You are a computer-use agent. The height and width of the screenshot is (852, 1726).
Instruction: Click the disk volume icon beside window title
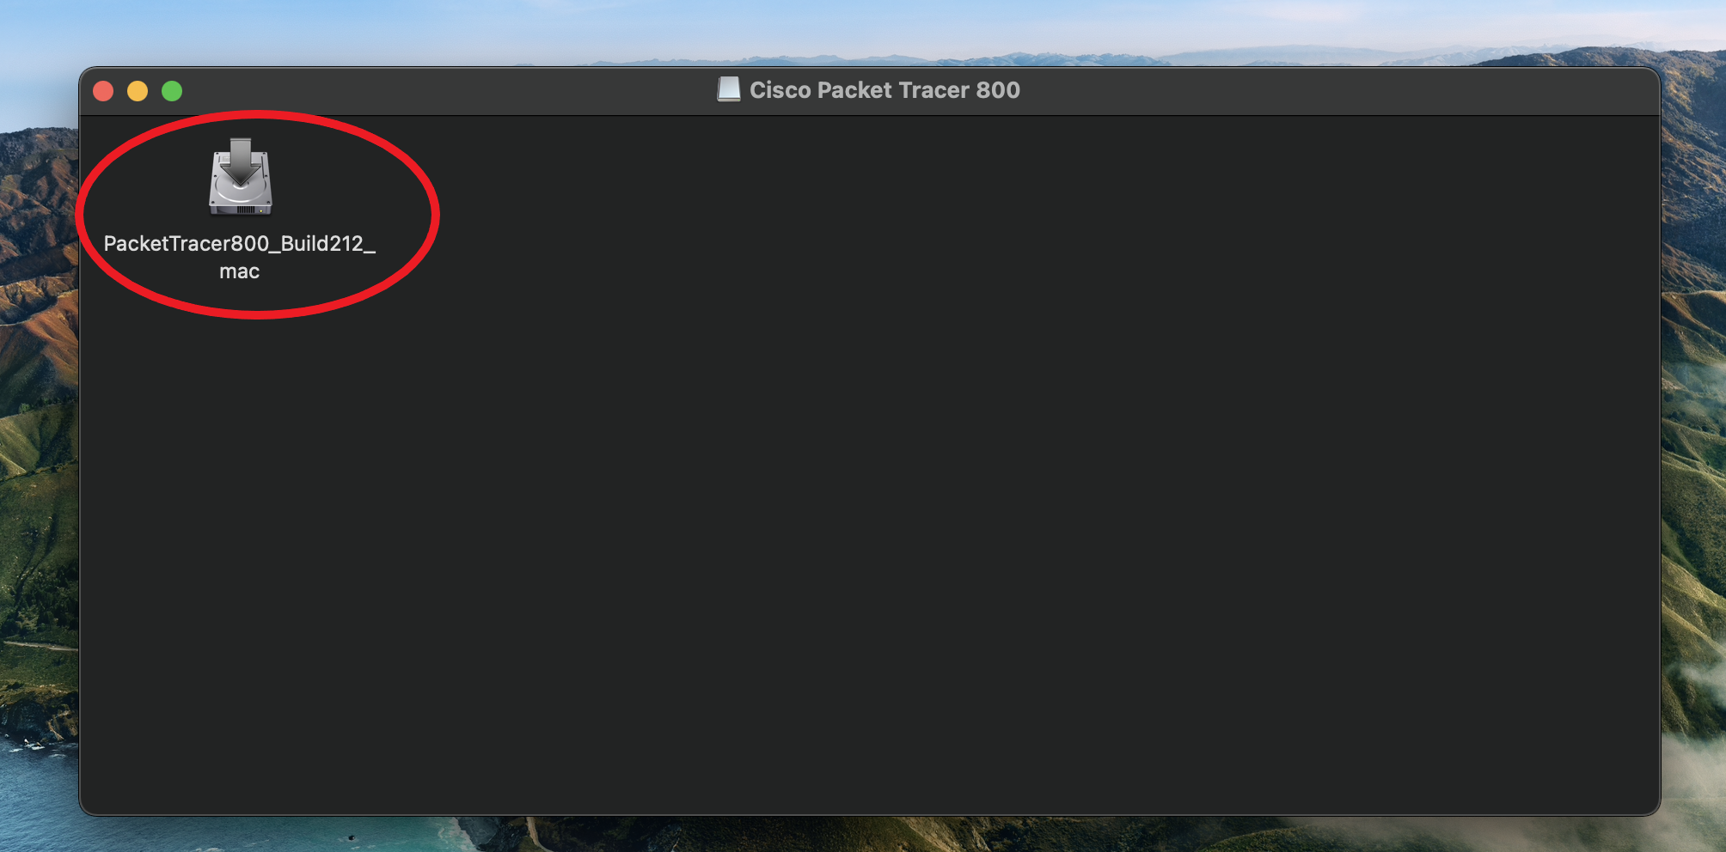tap(729, 89)
